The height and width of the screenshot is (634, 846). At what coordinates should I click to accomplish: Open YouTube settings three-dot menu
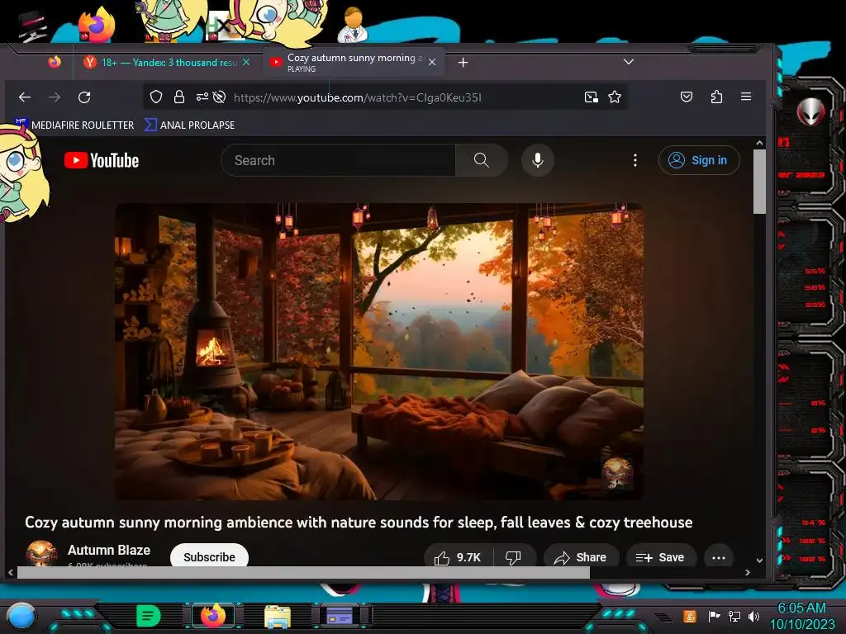tap(635, 160)
